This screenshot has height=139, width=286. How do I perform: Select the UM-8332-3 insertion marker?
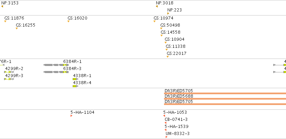pos(167,137)
